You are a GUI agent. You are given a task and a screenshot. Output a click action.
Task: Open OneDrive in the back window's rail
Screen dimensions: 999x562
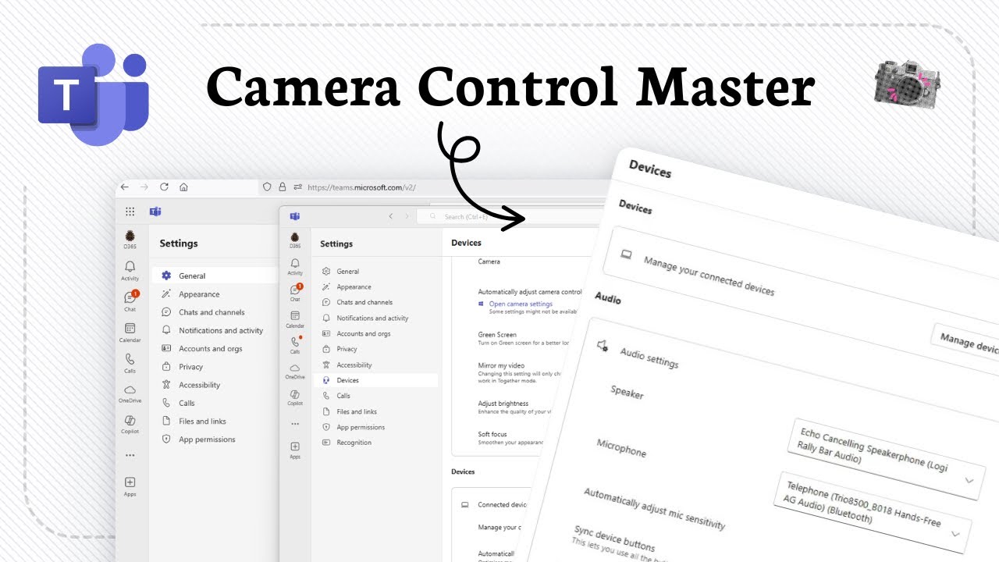click(x=130, y=393)
